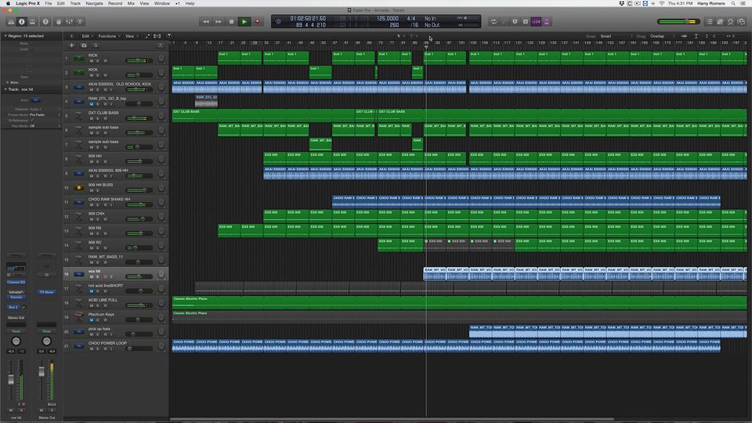Image resolution: width=752 pixels, height=423 pixels.
Task: Adjust 909 CHH track volume slider
Action: pyautogui.click(x=139, y=219)
